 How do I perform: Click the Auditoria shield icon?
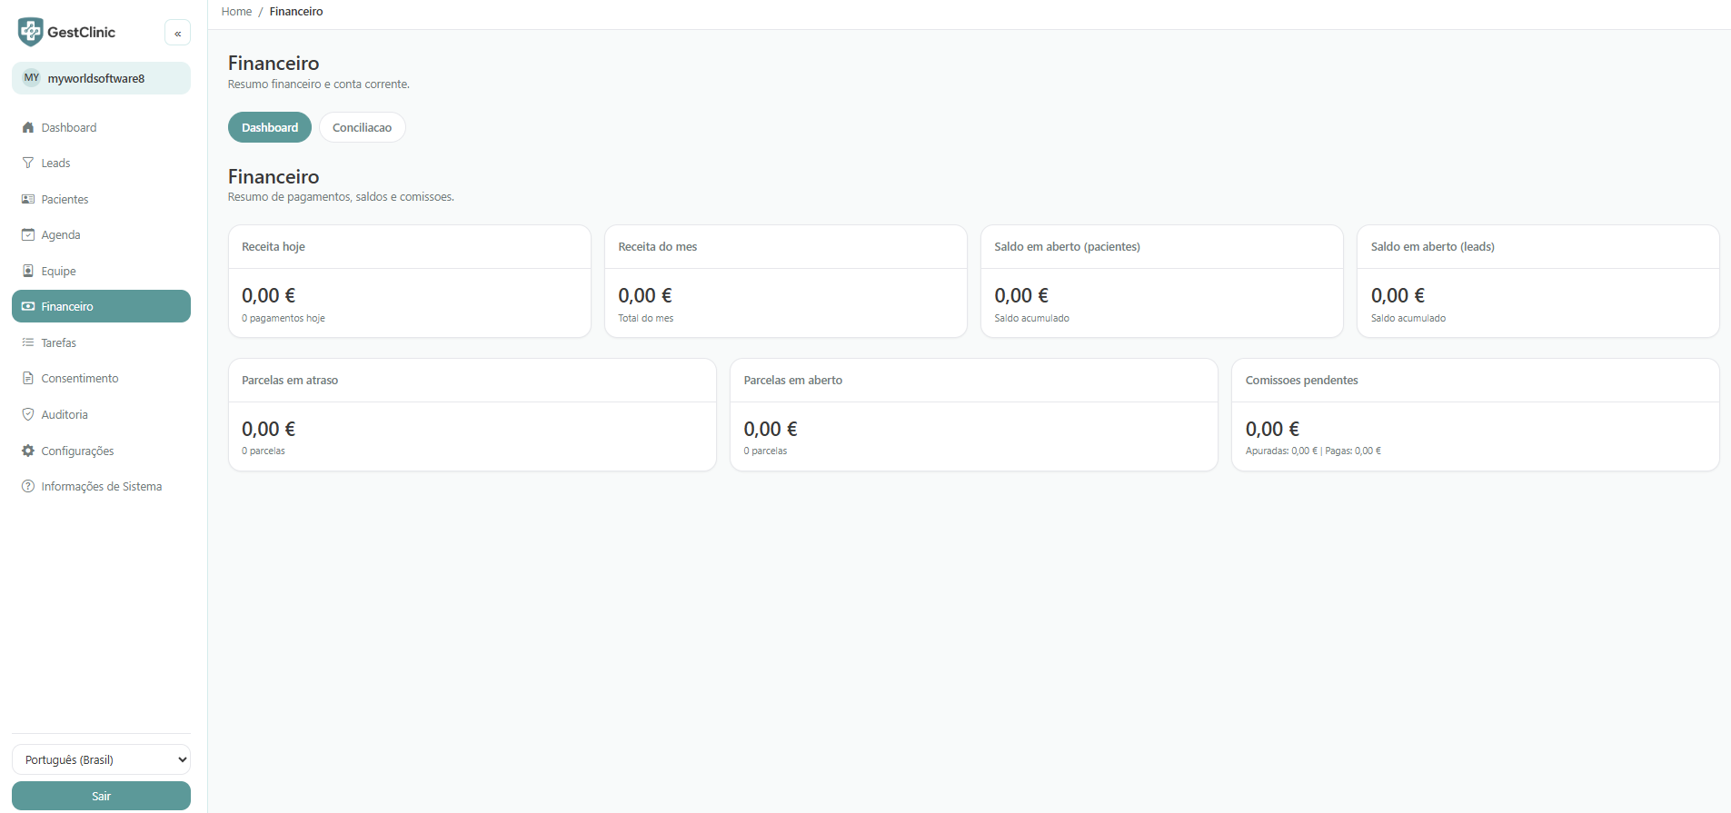28,415
